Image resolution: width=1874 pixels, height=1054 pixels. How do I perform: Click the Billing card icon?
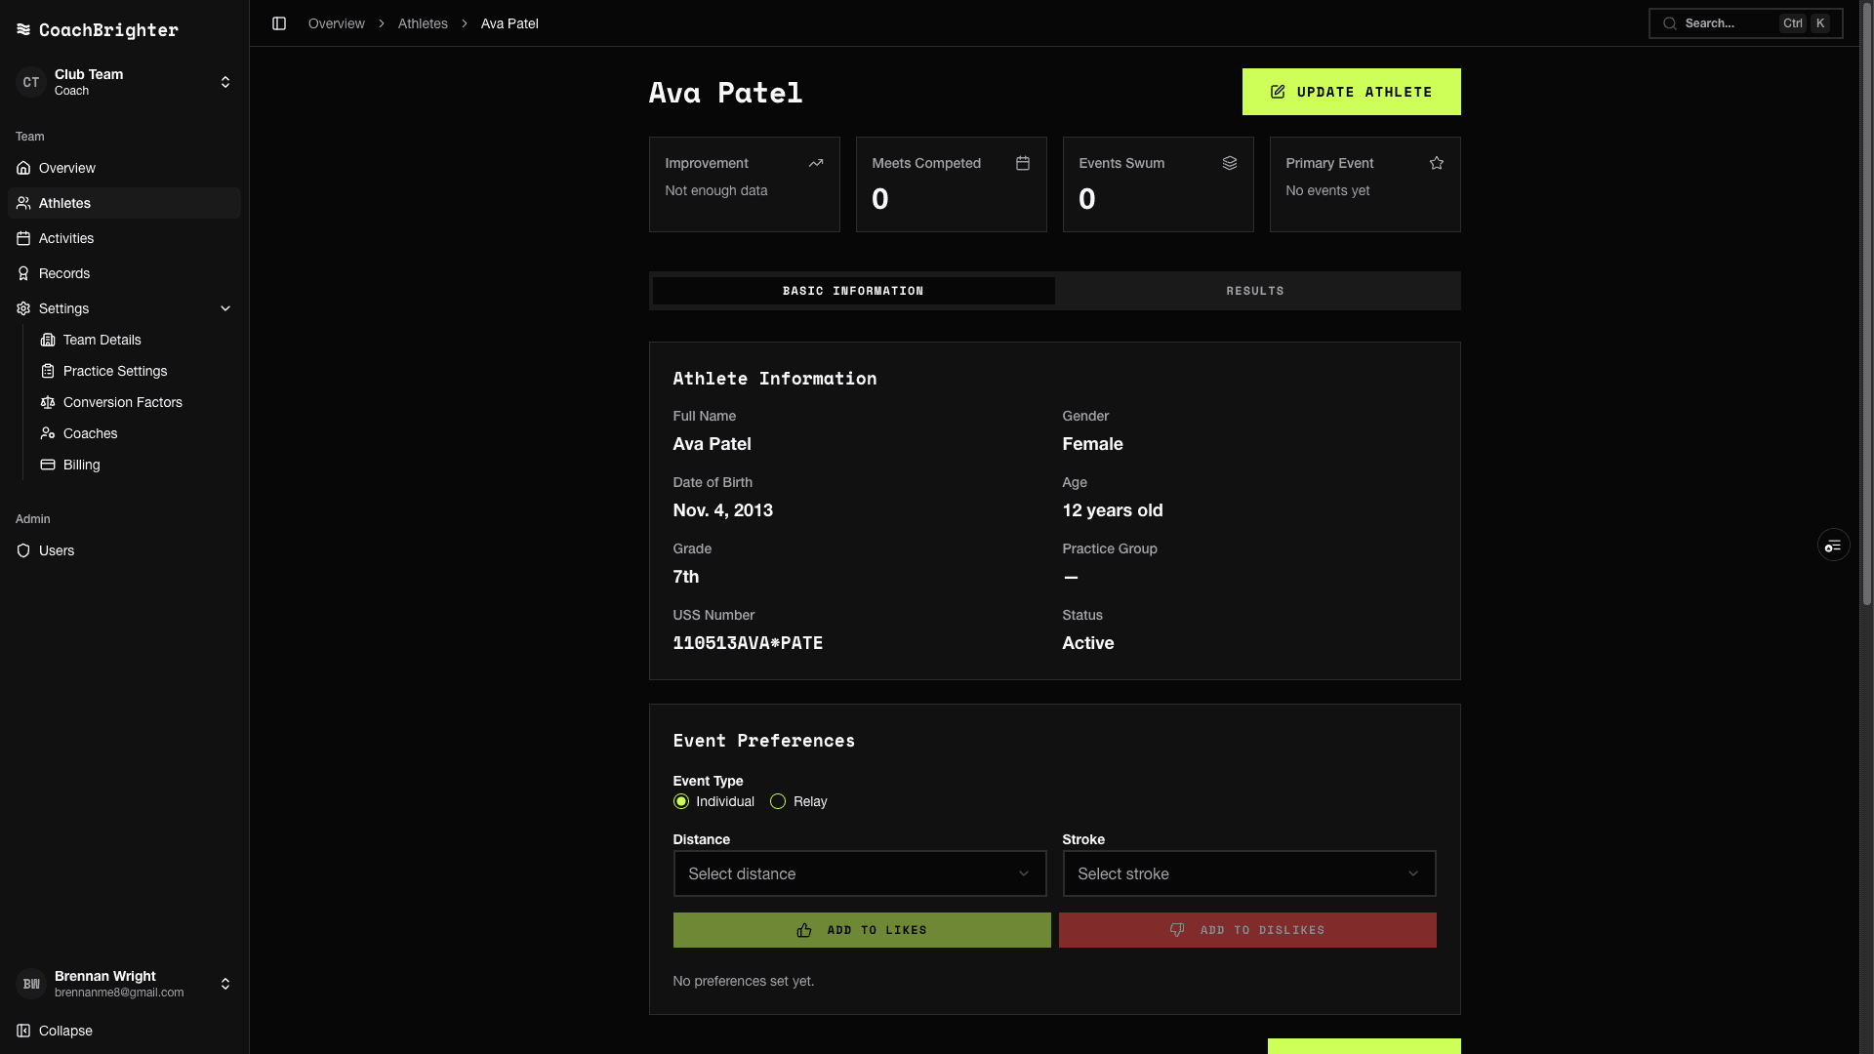point(48,465)
